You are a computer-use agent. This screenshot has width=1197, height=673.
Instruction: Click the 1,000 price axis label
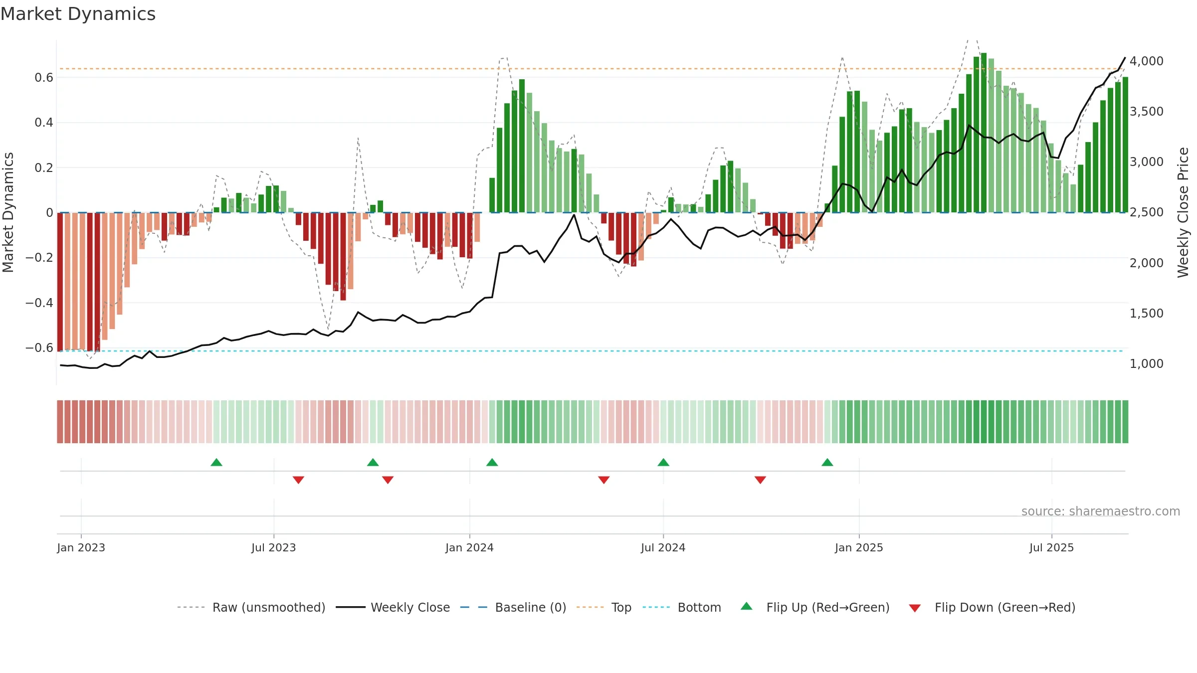1147,363
